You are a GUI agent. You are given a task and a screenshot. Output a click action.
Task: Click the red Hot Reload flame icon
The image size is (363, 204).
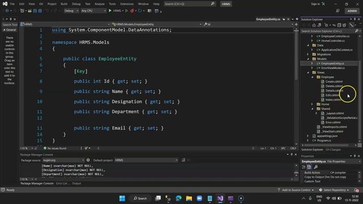pos(132,11)
